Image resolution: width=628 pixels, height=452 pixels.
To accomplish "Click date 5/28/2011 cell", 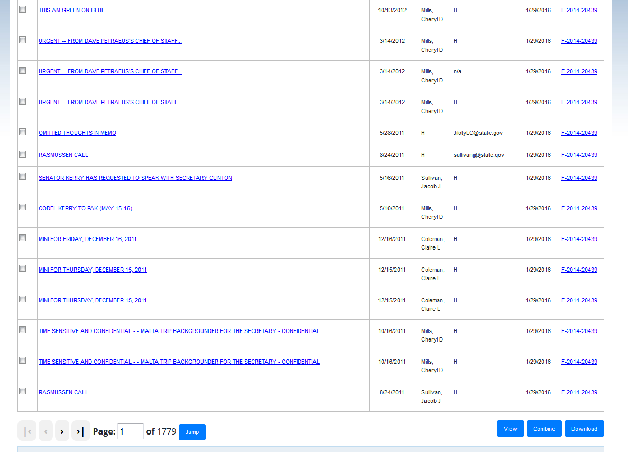I will click(x=392, y=133).
